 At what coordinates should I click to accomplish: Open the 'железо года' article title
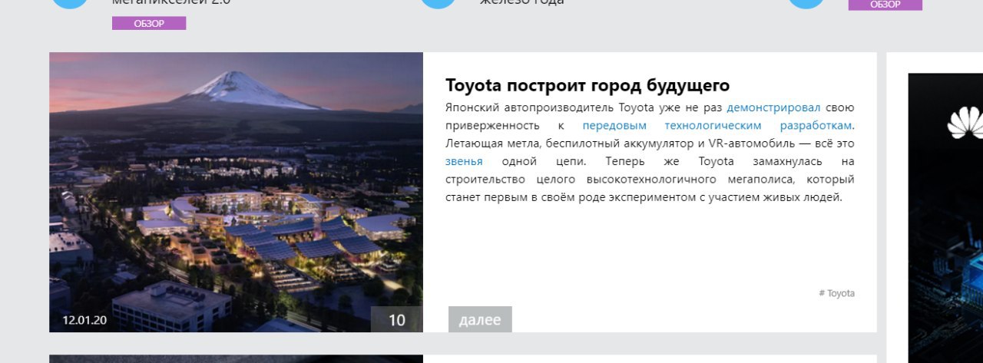click(522, 2)
